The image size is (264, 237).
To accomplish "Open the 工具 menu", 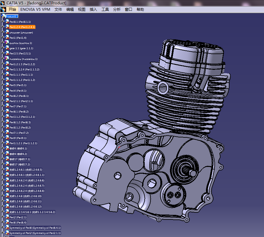I will (105, 10).
